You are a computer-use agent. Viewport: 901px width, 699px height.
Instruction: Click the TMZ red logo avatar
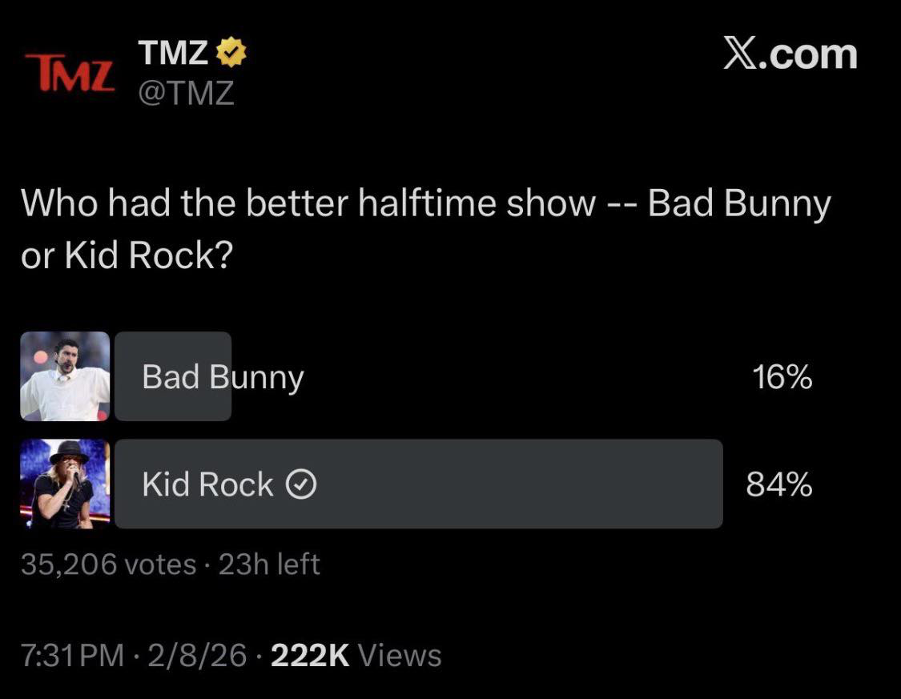68,72
